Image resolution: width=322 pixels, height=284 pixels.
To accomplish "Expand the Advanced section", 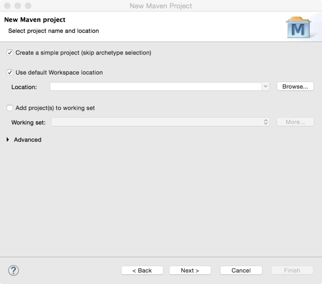I will click(x=8, y=139).
